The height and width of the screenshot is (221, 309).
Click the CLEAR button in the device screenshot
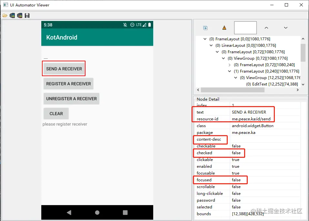tap(56, 114)
